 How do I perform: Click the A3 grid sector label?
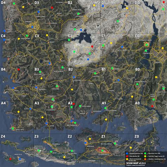tap(37, 103)
